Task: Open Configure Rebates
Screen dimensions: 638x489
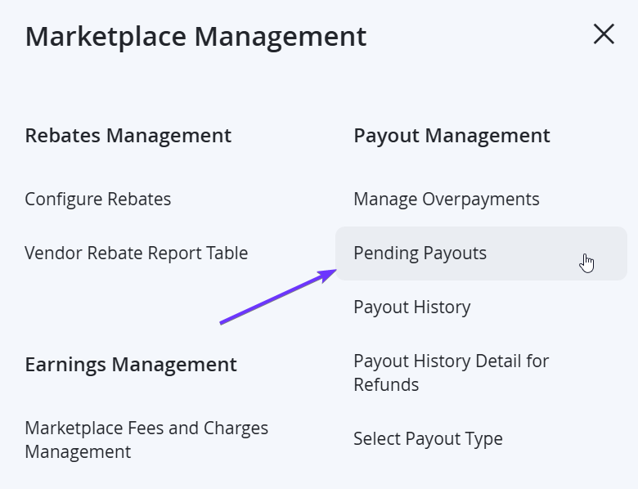Action: coord(98,200)
